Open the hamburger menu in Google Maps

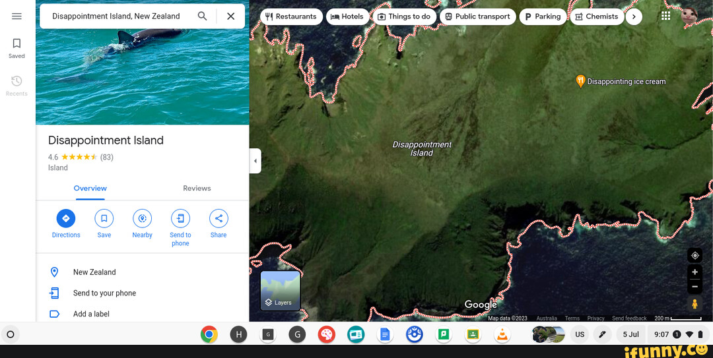point(17,16)
